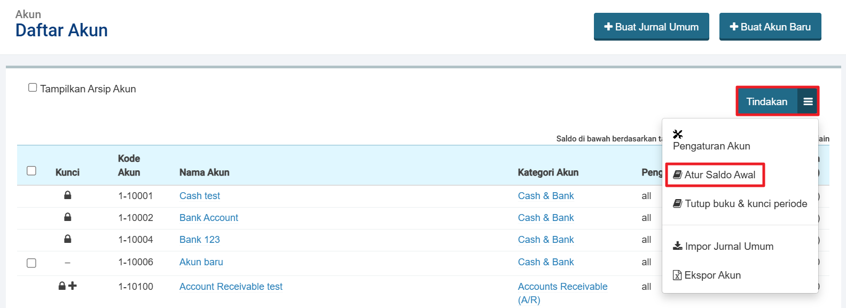This screenshot has height=308, width=846.
Task: Choose Pengaturan Akun from the menu
Action: 711,146
